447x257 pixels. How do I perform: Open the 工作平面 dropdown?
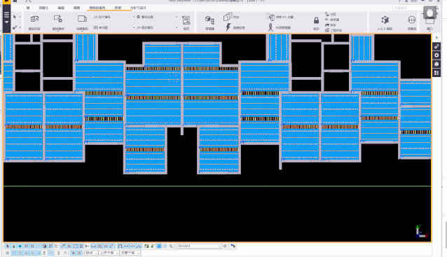109,253
